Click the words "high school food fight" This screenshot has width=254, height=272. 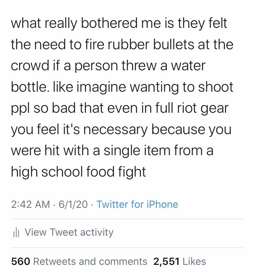[78, 172]
